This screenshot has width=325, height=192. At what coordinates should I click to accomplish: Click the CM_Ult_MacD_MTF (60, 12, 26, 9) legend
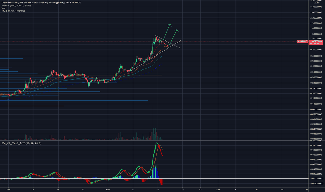click(21, 143)
